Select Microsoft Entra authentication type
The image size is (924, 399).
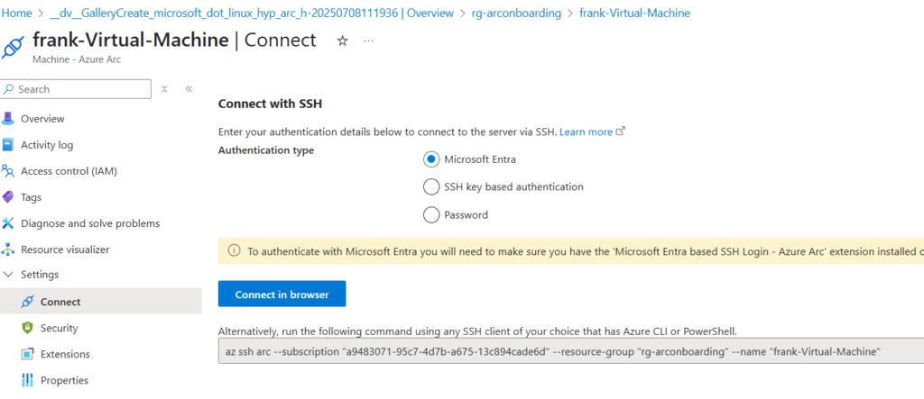(x=430, y=159)
